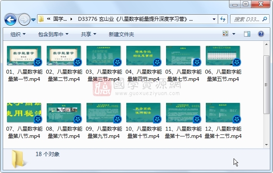The image size is (273, 173).
Task: Select the D33776 玄山业 folder breadcrumb
Action: coord(135,19)
